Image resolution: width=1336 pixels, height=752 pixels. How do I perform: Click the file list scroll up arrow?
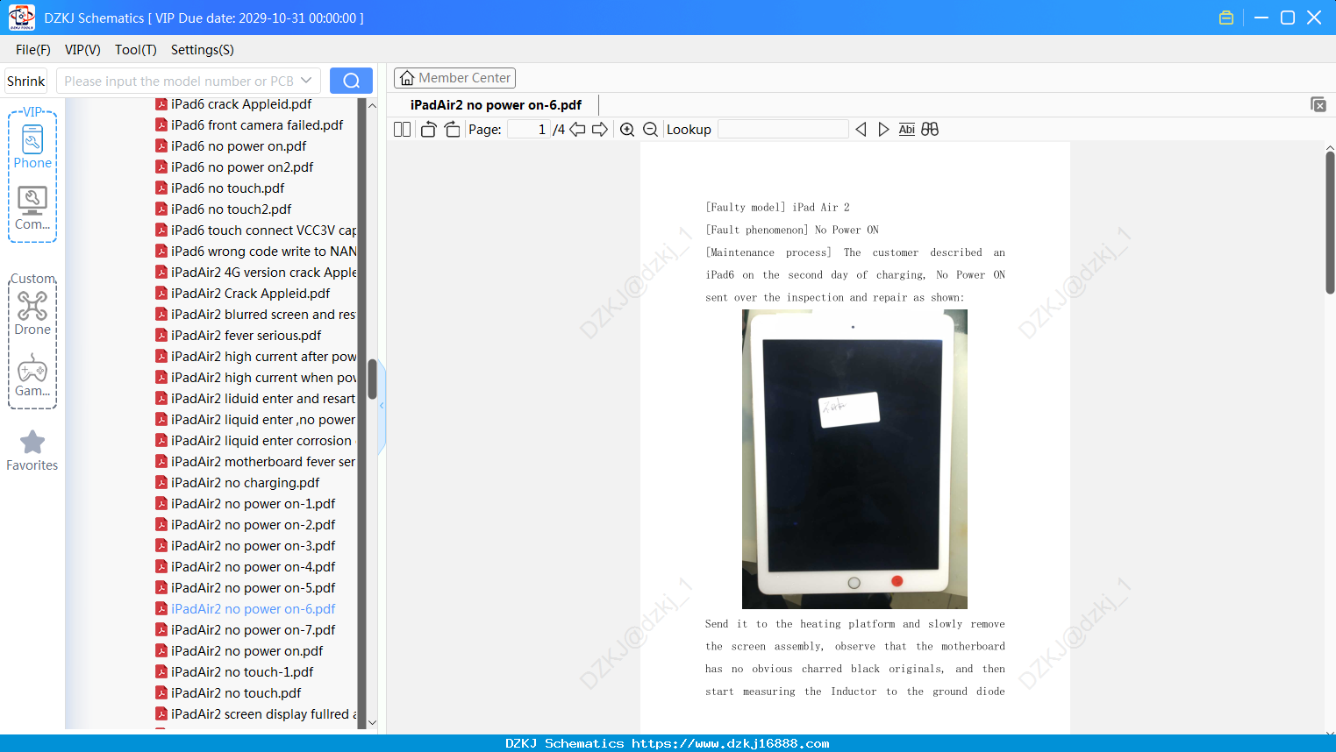pos(372,105)
